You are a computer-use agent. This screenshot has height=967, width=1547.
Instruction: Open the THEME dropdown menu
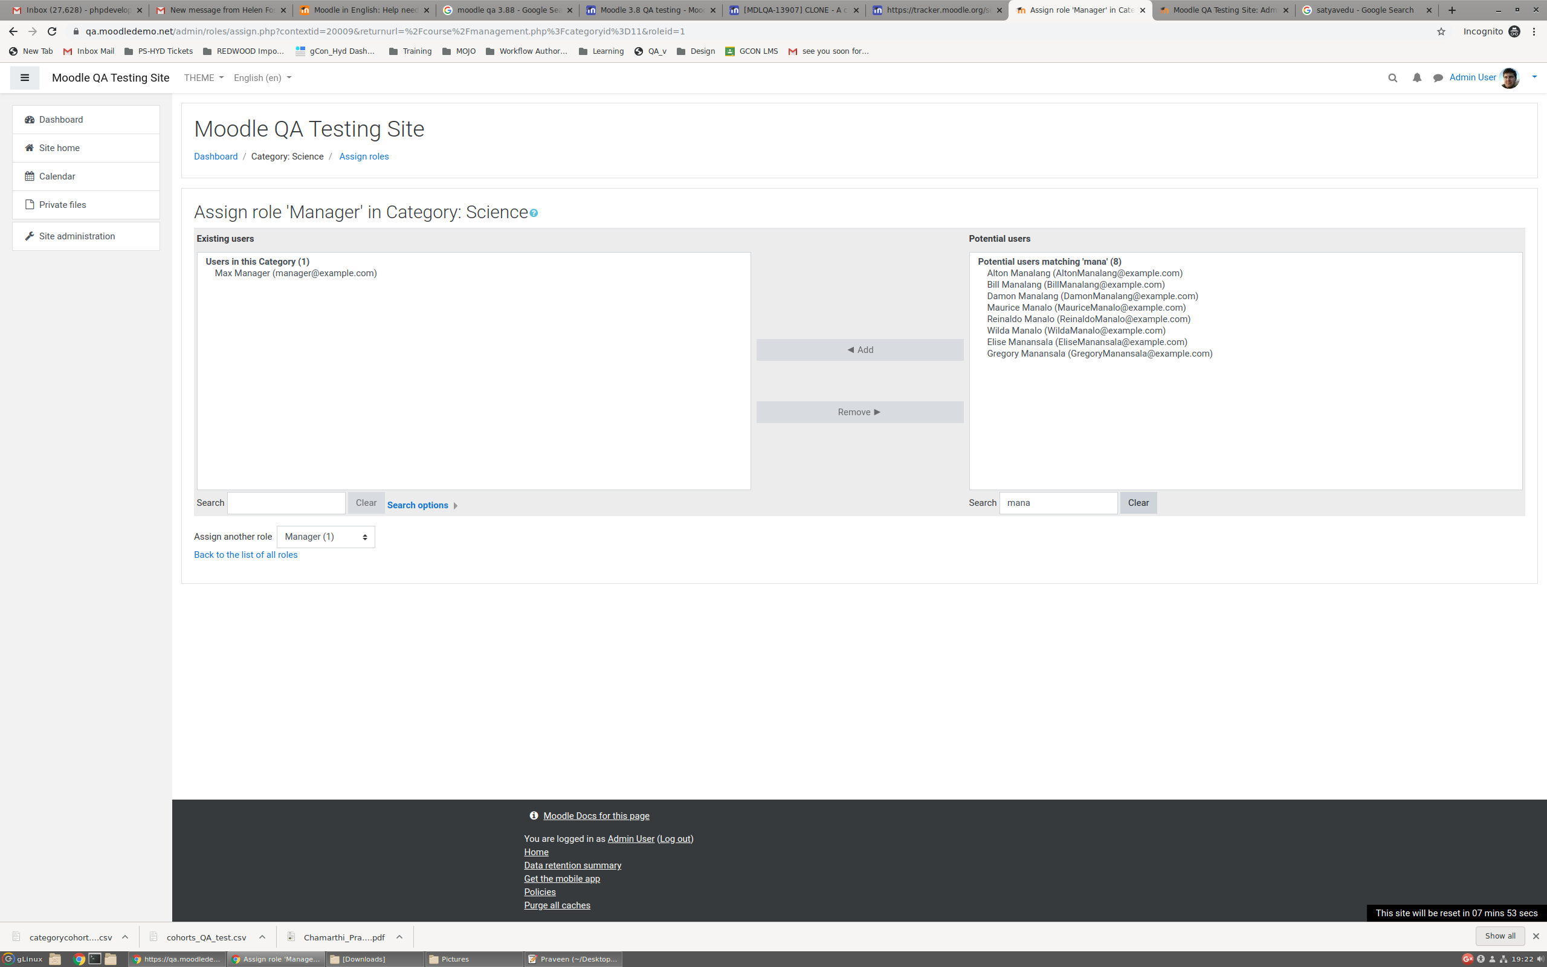pos(203,78)
